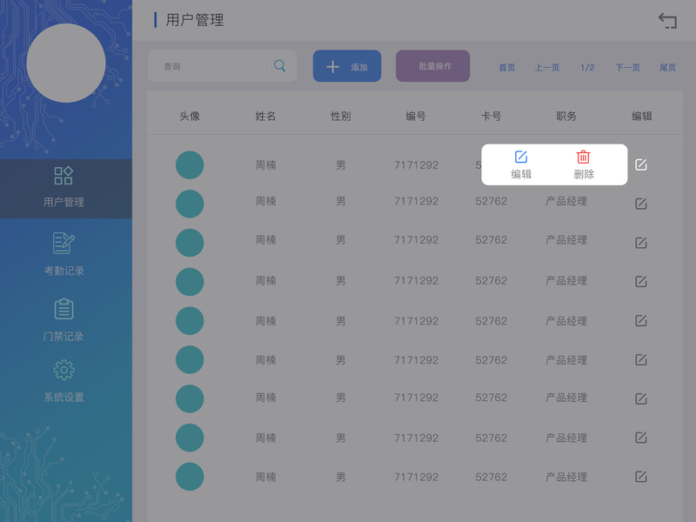
Task: Click the 编号 column header
Action: point(416,117)
